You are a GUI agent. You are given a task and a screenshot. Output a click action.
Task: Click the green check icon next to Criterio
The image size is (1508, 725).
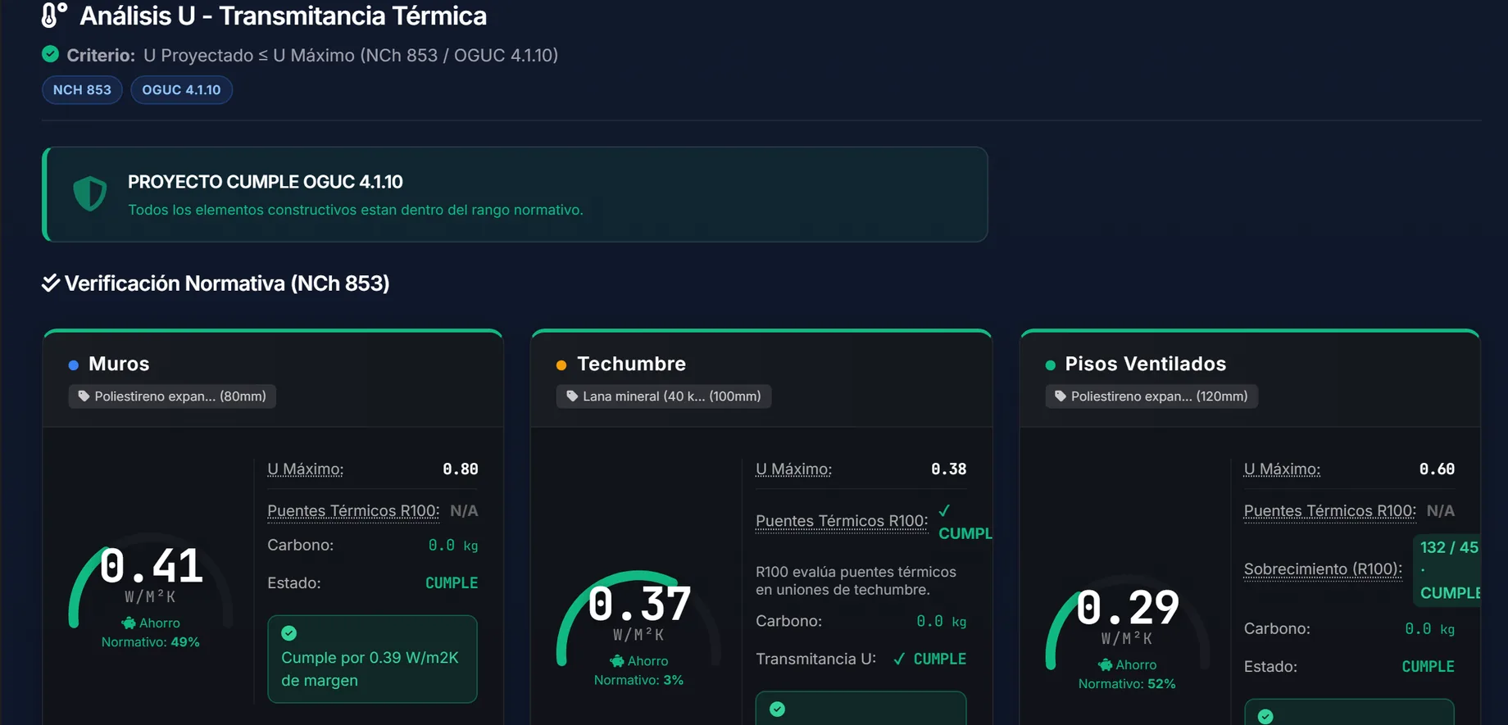click(x=50, y=54)
